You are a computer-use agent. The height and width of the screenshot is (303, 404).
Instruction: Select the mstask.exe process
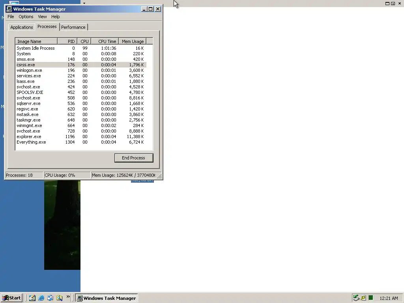tap(81, 114)
